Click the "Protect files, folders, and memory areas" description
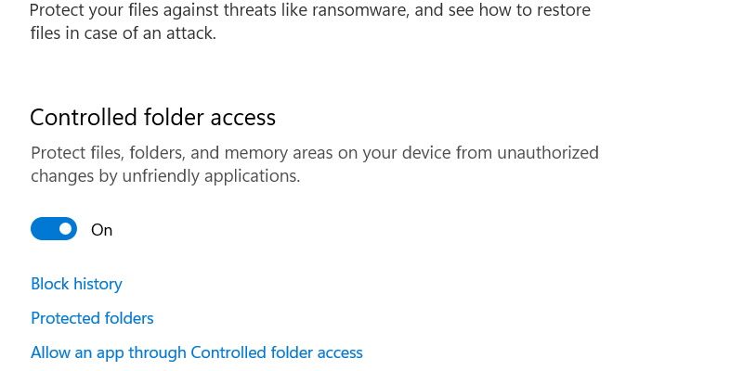The image size is (743, 371). 314,153
